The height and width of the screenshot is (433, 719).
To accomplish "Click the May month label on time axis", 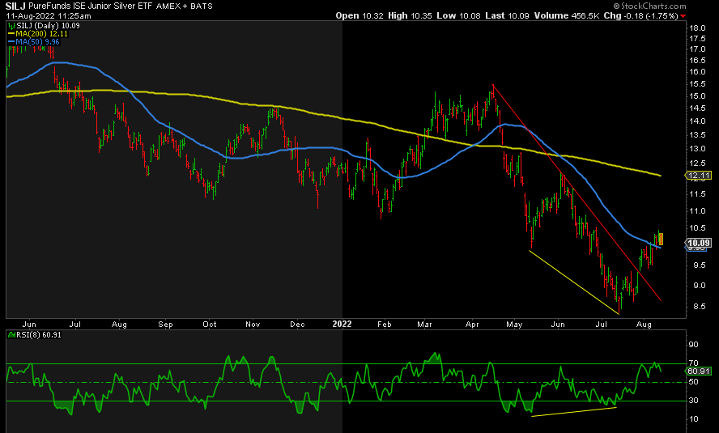I will [x=514, y=325].
